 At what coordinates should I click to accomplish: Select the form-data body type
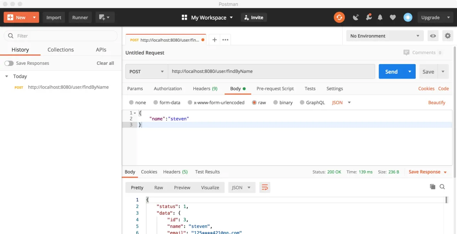[156, 103]
